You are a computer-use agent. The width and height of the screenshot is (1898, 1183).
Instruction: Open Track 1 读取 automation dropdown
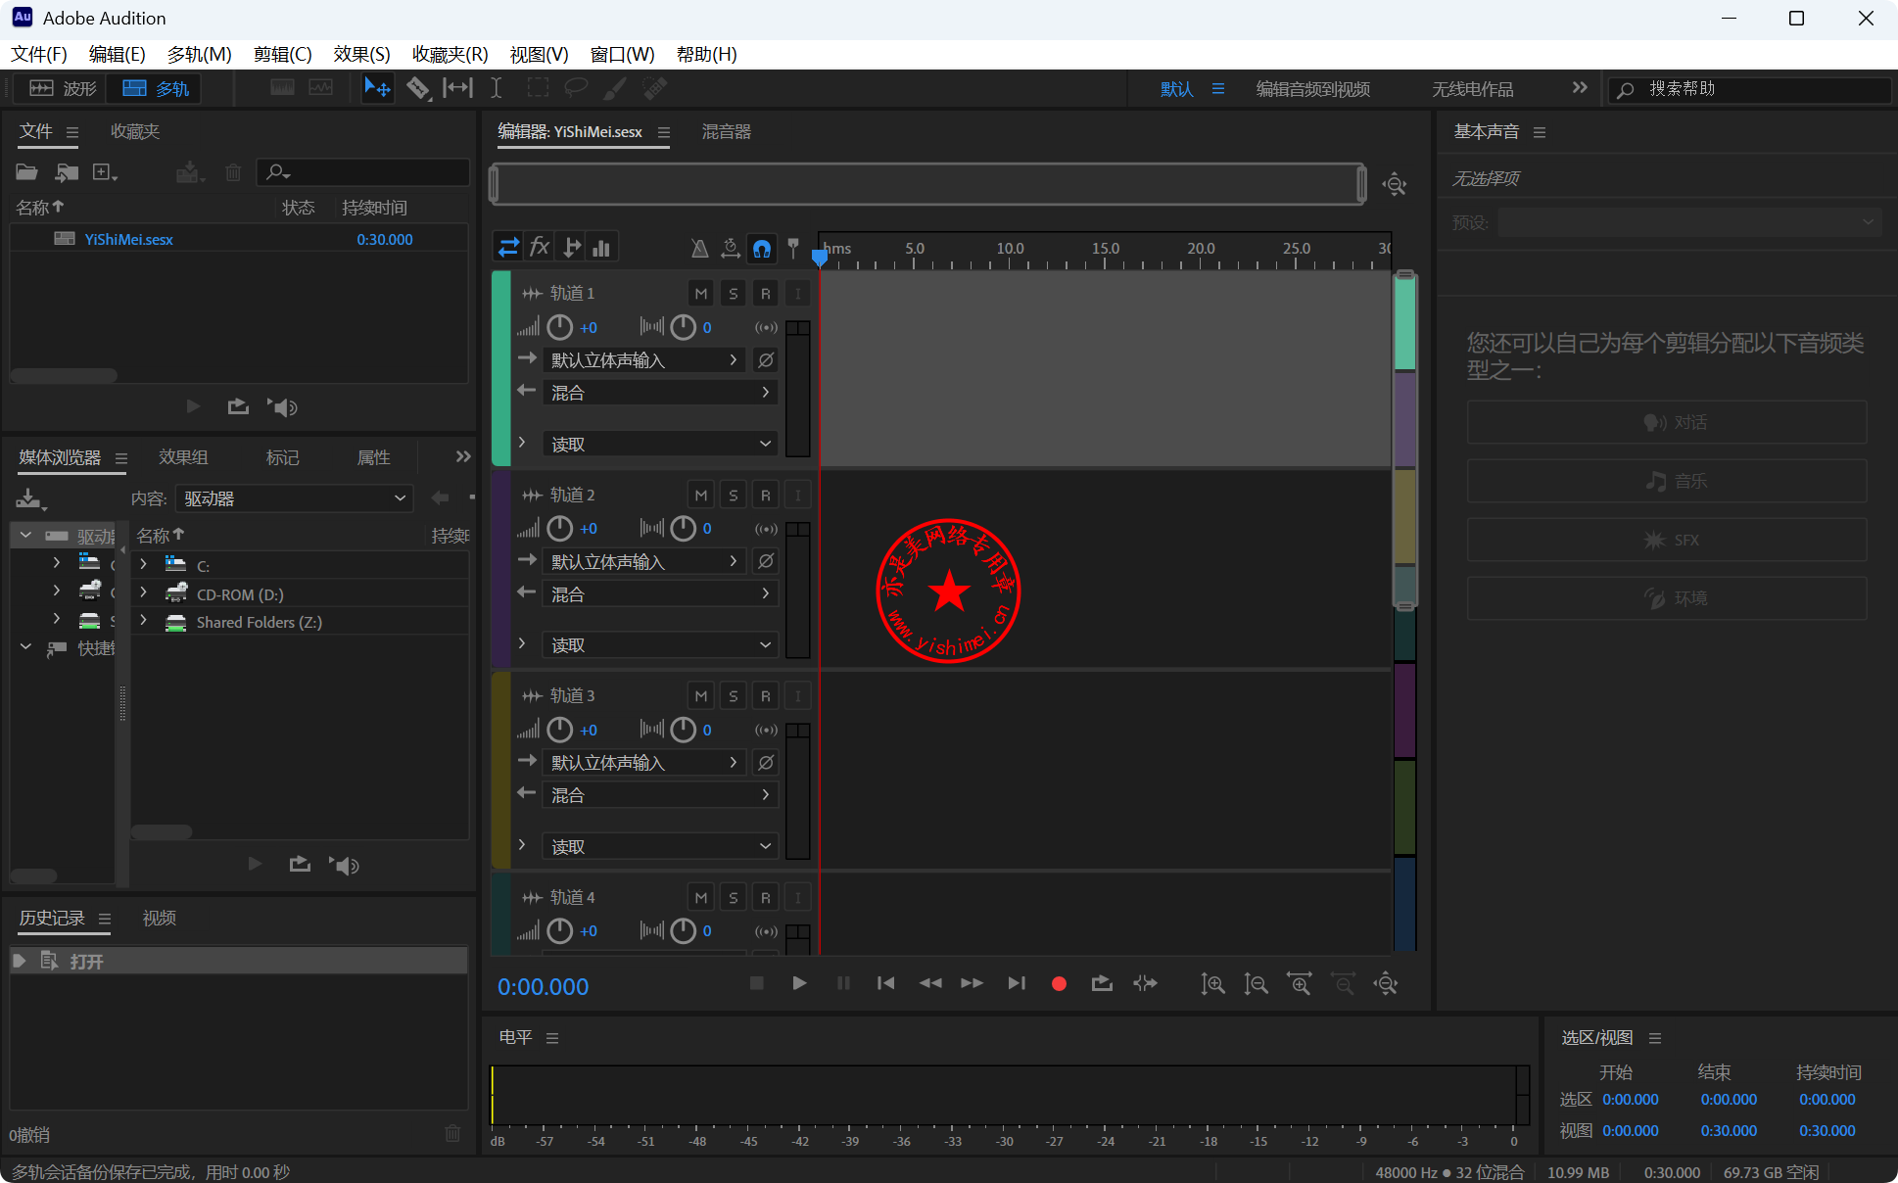660,444
